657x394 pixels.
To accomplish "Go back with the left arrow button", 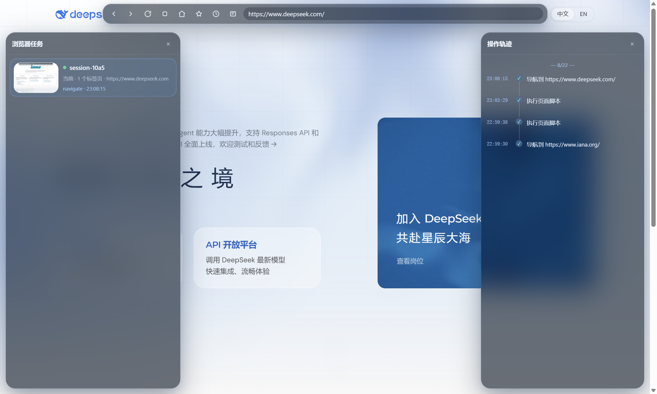I will (114, 14).
